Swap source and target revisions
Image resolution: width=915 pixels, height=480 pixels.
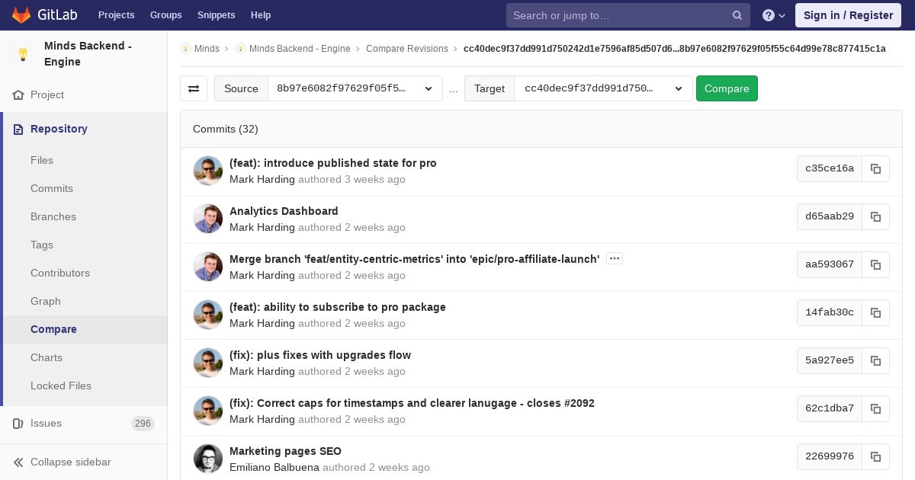point(194,88)
